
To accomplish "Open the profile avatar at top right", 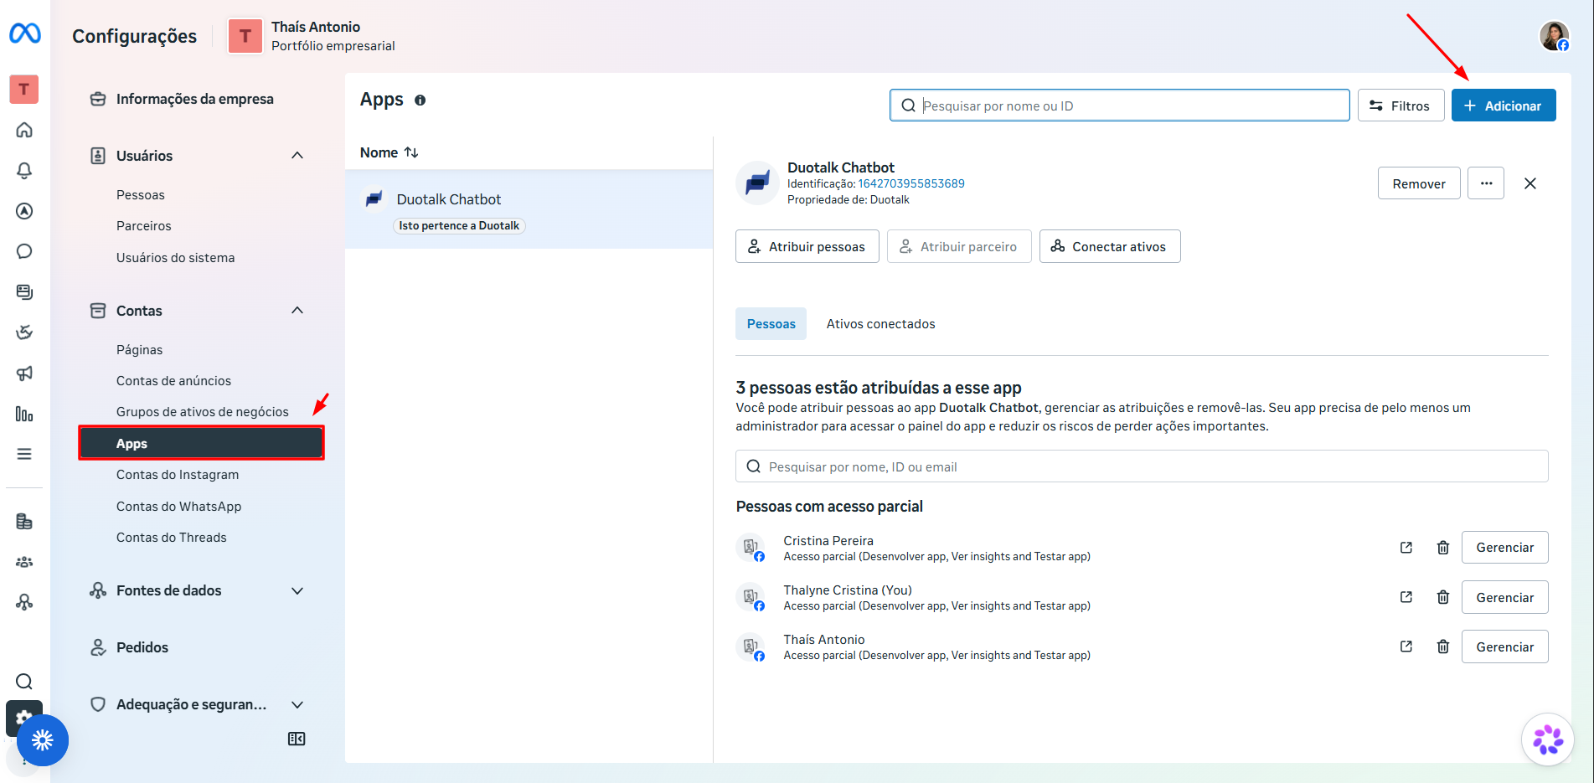I will click(1555, 36).
